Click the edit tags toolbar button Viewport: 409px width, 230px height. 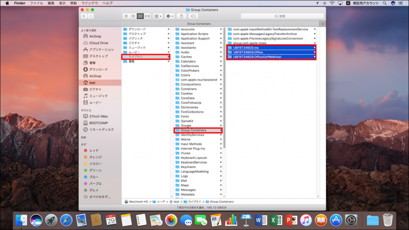193,16
